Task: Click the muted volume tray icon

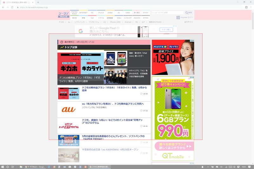Action: click(221, 167)
